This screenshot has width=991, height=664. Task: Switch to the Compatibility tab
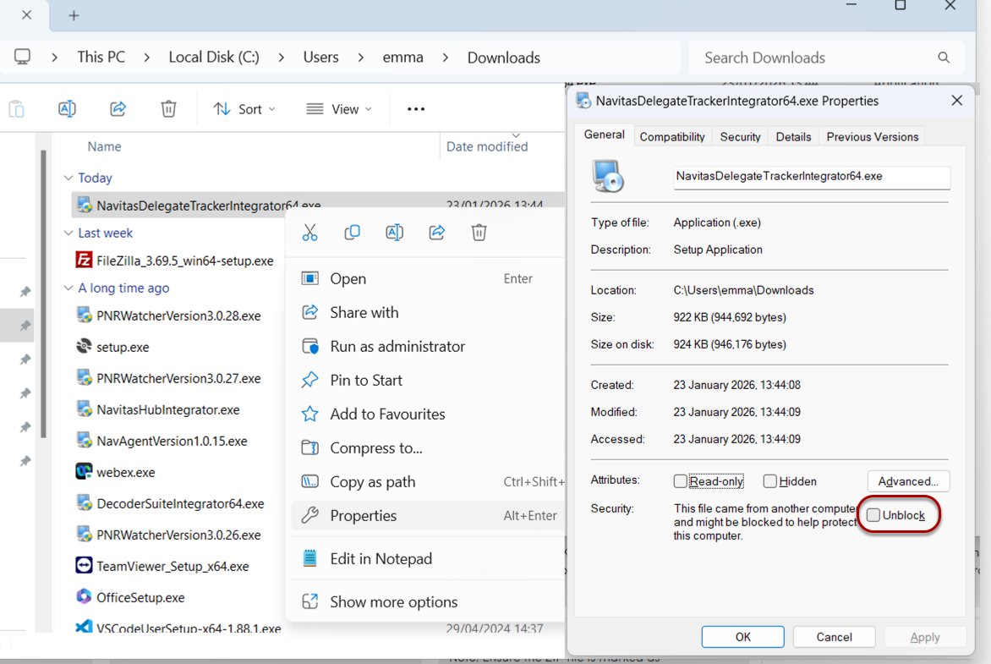point(672,136)
